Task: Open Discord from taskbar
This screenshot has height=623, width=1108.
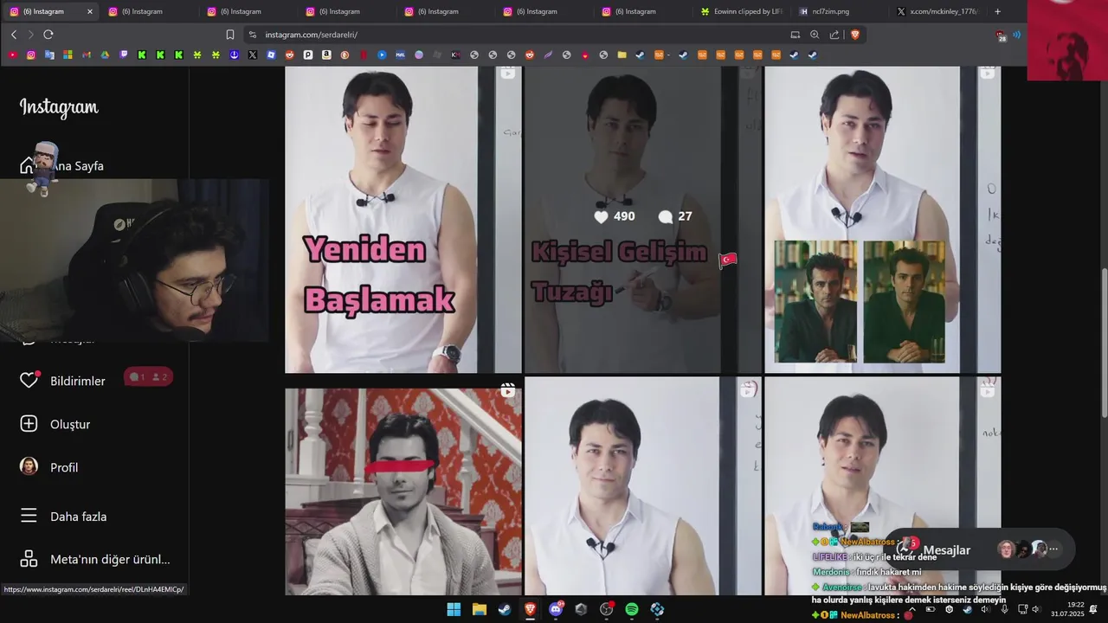Action: pyautogui.click(x=556, y=609)
